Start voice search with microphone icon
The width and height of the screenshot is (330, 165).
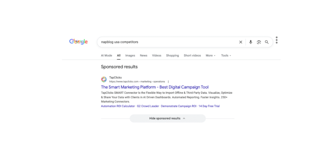coord(250,42)
